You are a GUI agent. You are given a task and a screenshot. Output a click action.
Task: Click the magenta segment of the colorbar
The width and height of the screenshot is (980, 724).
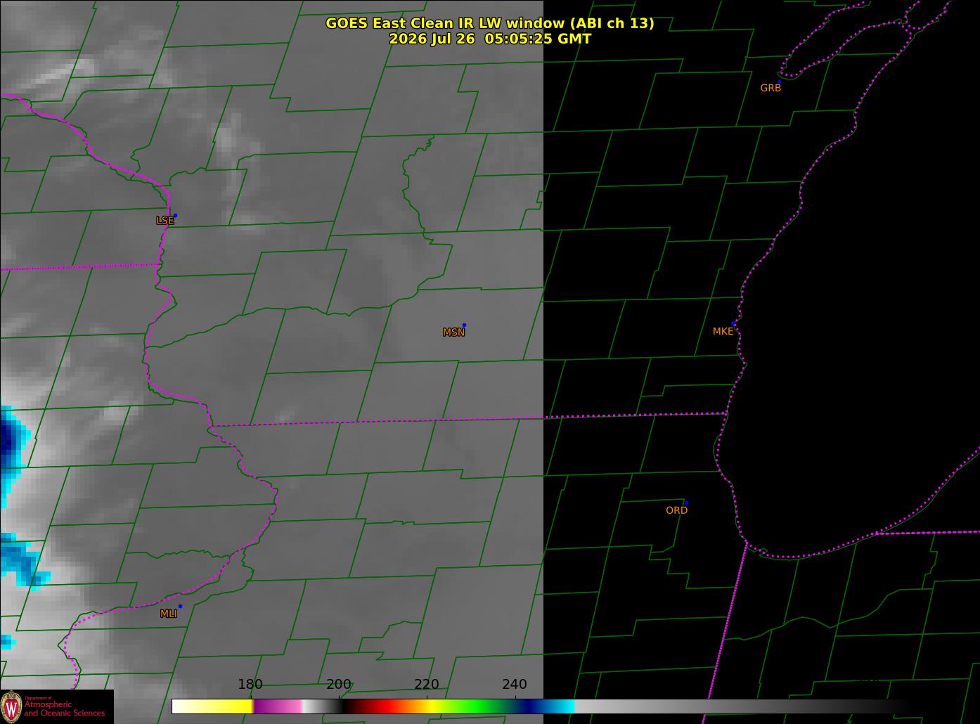[278, 706]
